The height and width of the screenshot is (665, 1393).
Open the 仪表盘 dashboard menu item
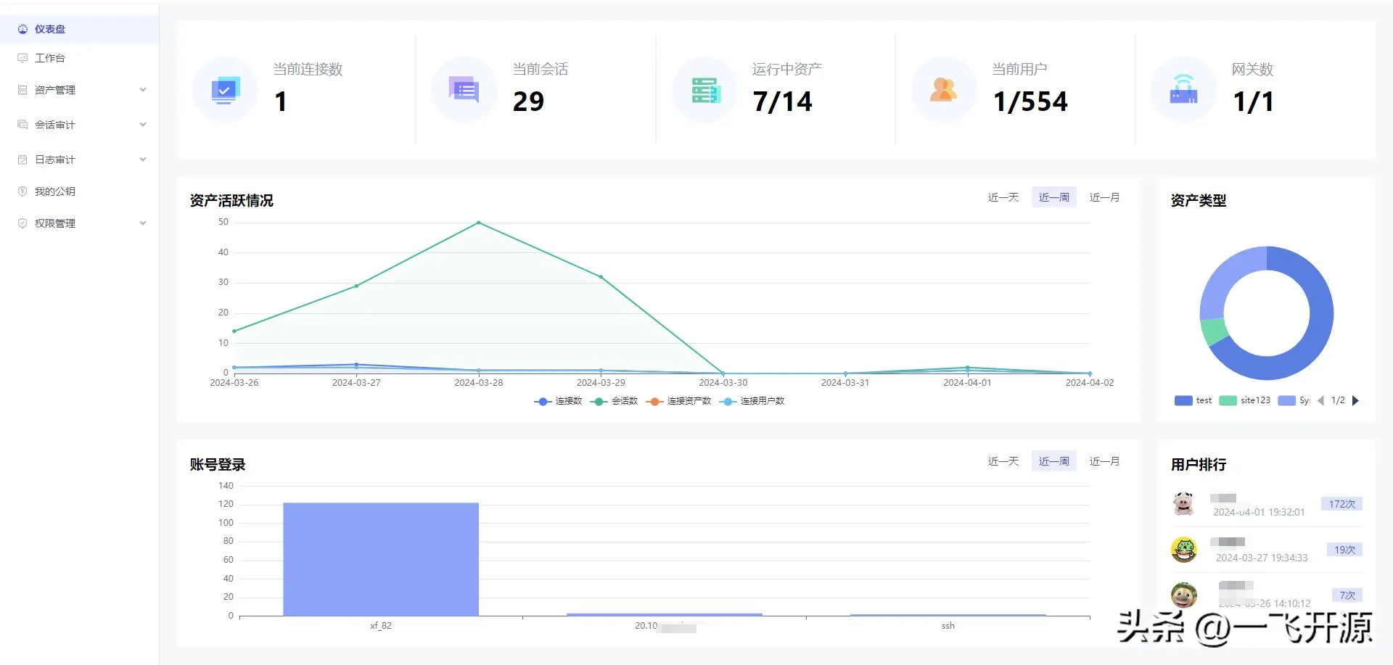point(49,29)
